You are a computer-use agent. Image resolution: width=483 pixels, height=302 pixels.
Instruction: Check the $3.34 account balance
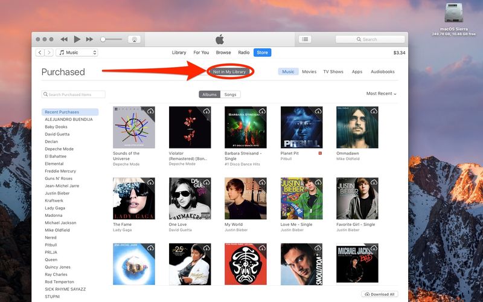point(399,53)
